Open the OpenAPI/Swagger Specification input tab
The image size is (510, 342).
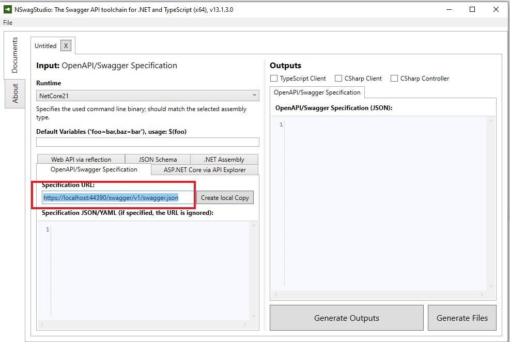point(93,169)
